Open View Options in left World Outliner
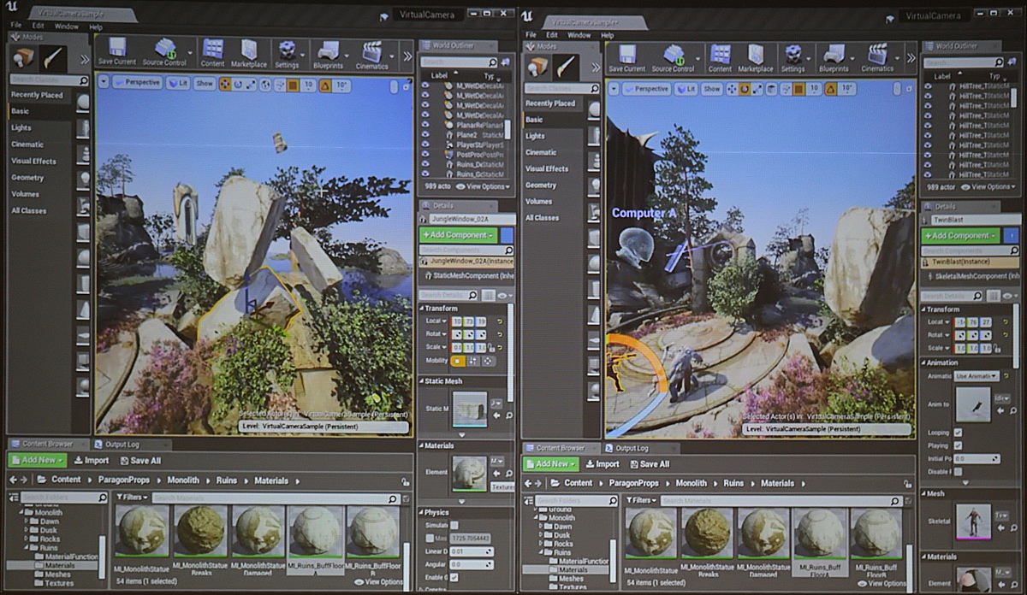The image size is (1027, 595). point(482,186)
